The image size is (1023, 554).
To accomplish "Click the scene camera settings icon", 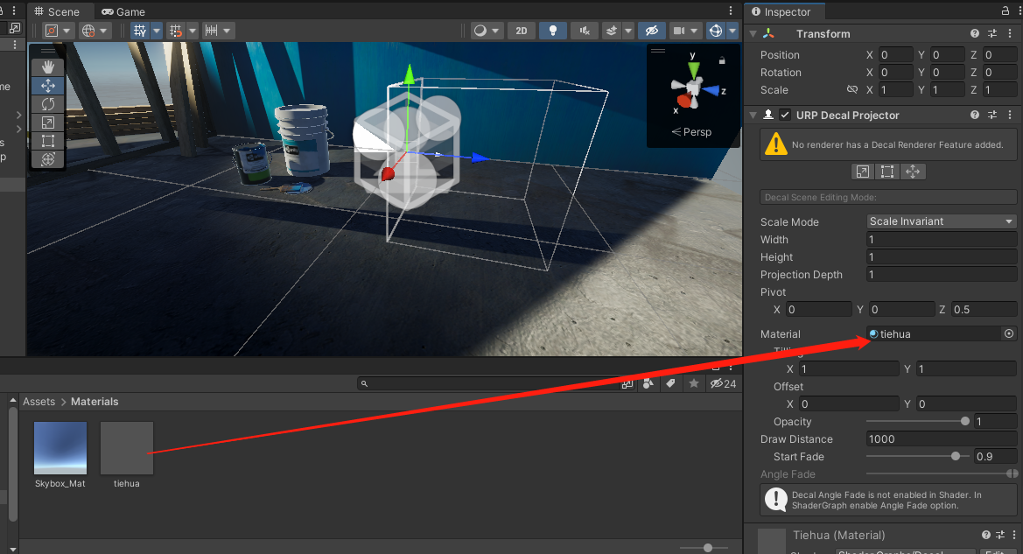I will point(679,31).
